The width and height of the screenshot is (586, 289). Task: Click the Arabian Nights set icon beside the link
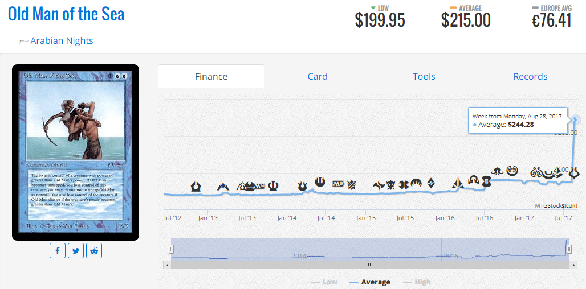24,41
